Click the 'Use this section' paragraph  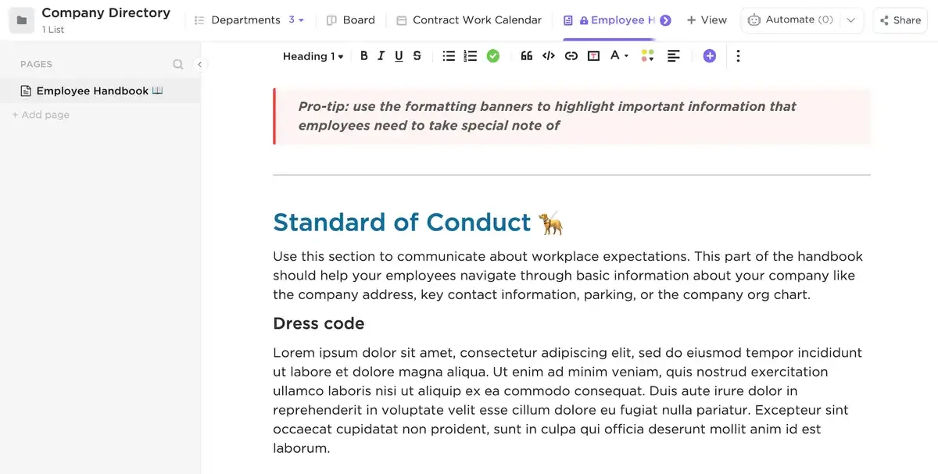click(x=567, y=276)
